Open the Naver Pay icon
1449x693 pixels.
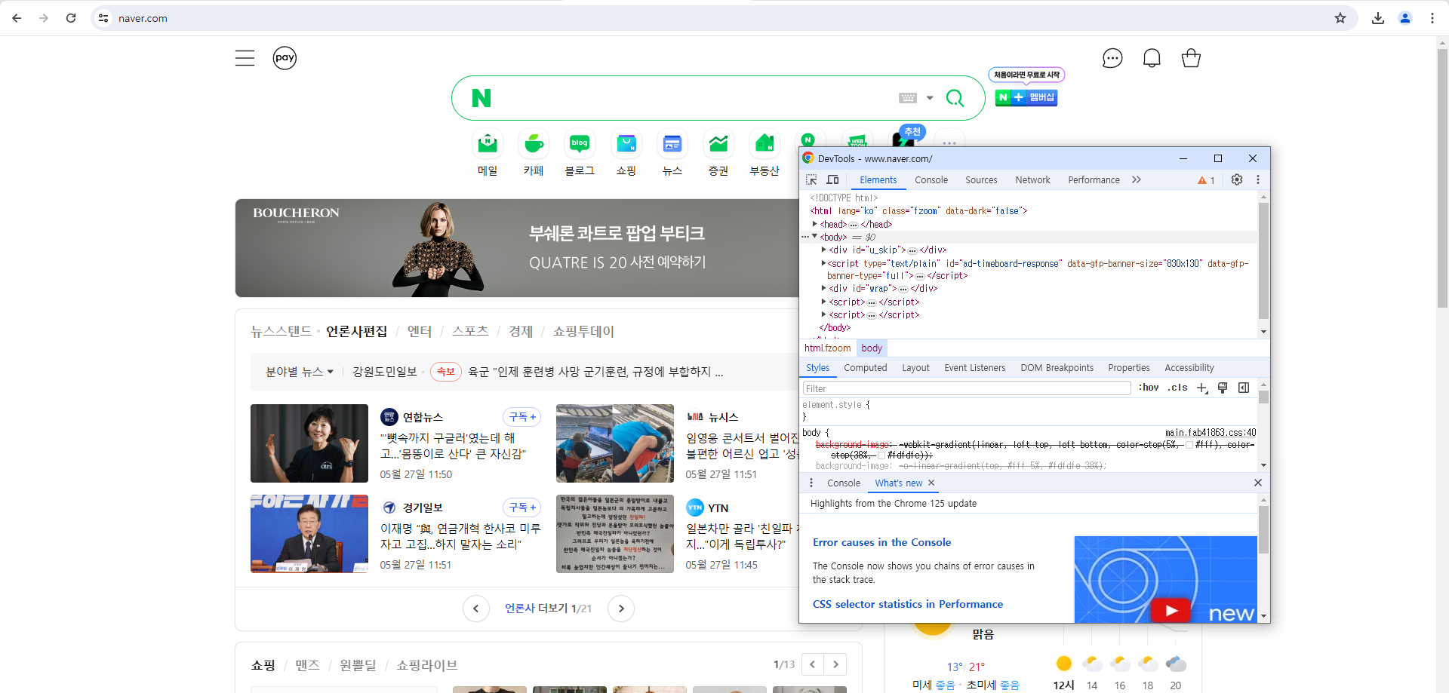285,58
